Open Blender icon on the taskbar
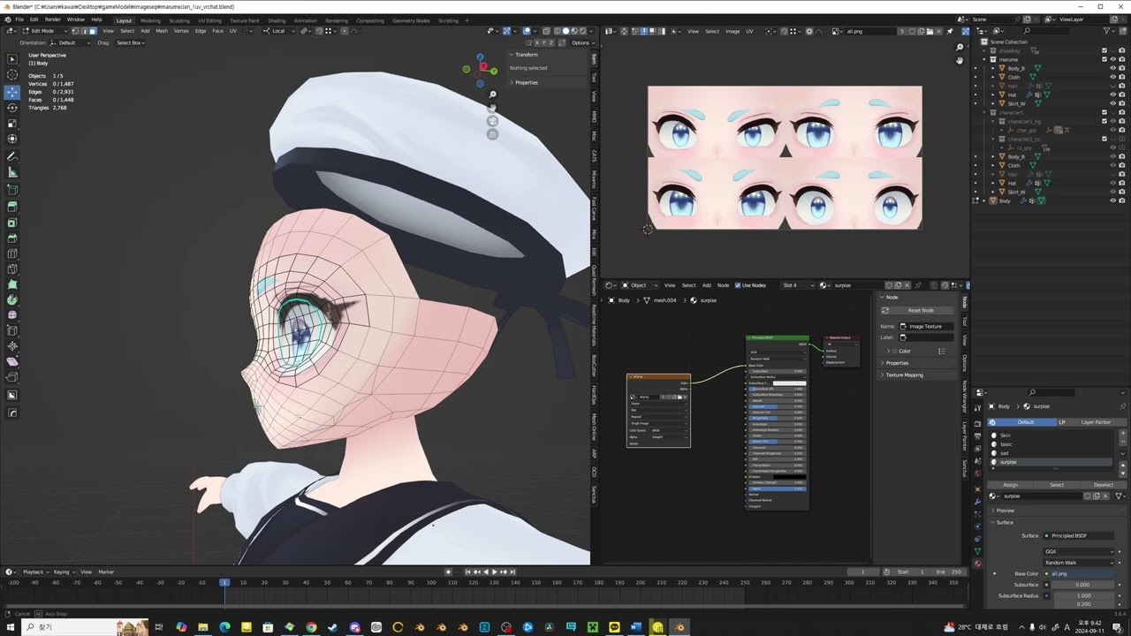1131x636 pixels. pos(679,627)
